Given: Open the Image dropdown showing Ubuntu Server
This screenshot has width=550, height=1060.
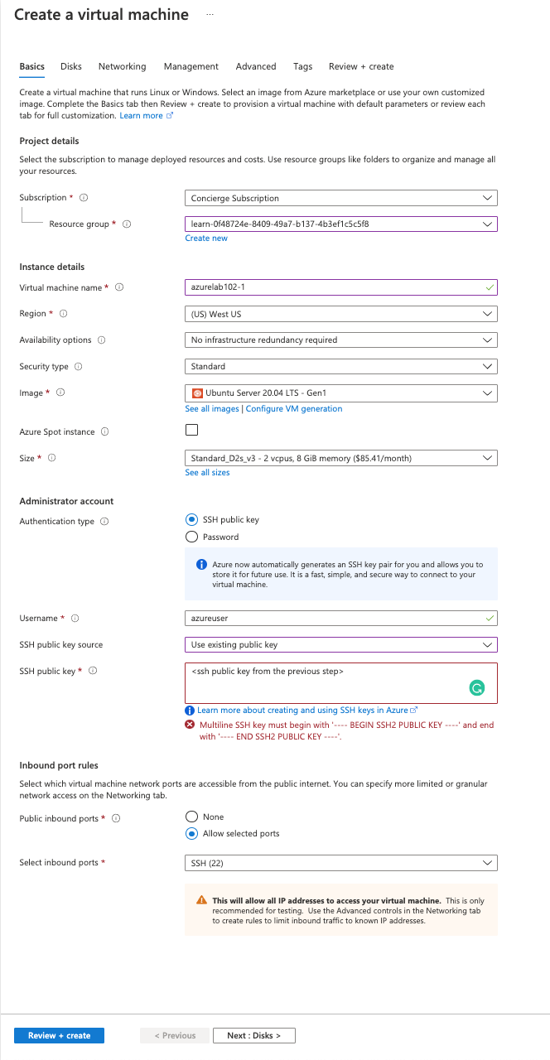Looking at the screenshot, I should (340, 393).
